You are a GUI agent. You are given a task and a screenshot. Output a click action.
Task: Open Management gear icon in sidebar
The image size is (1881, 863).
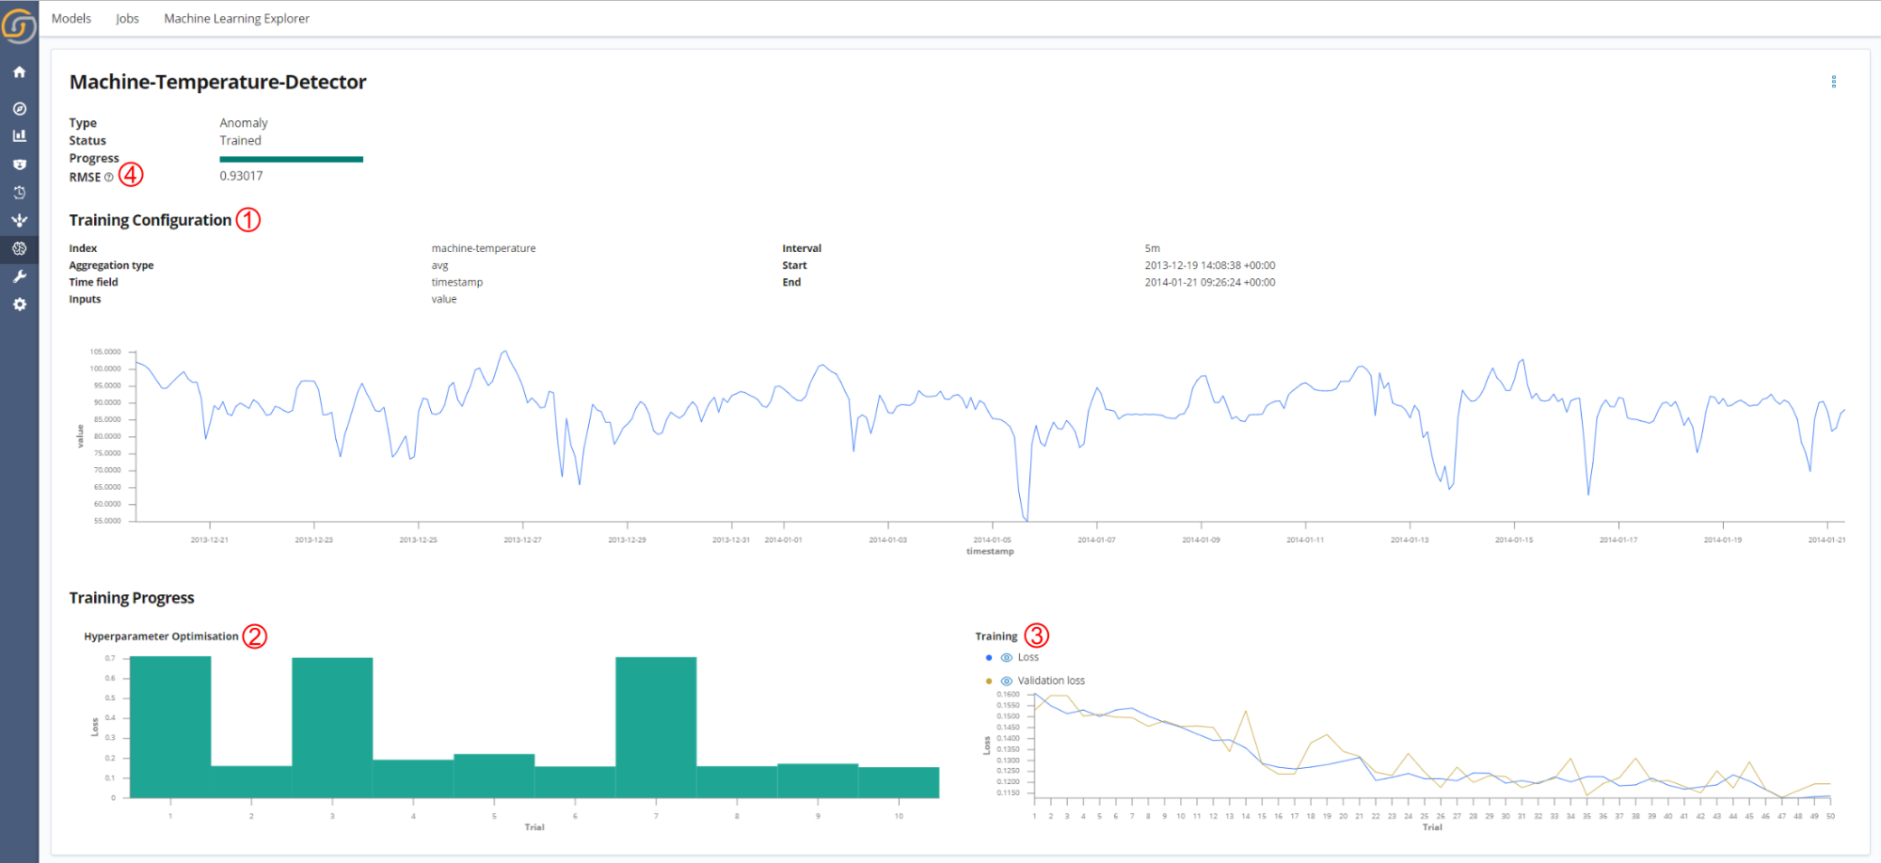(x=19, y=305)
